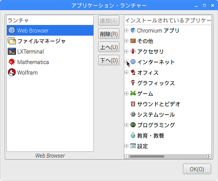Image resolution: width=218 pixels, height=181 pixels.
Task: Select the 教育・教養 tree label
Action: pyautogui.click(x=151, y=136)
